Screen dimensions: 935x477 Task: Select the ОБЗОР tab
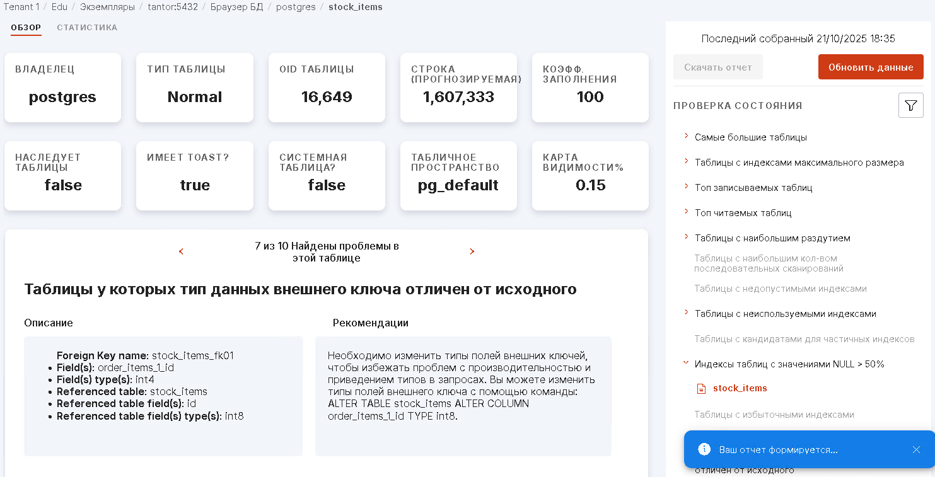pos(26,28)
